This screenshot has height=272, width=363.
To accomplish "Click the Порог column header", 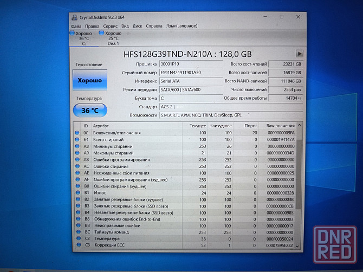I will point(246,126).
